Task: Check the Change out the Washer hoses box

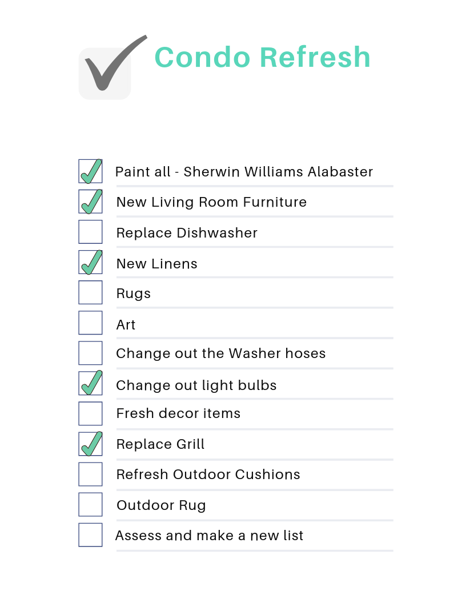Action: 90,353
